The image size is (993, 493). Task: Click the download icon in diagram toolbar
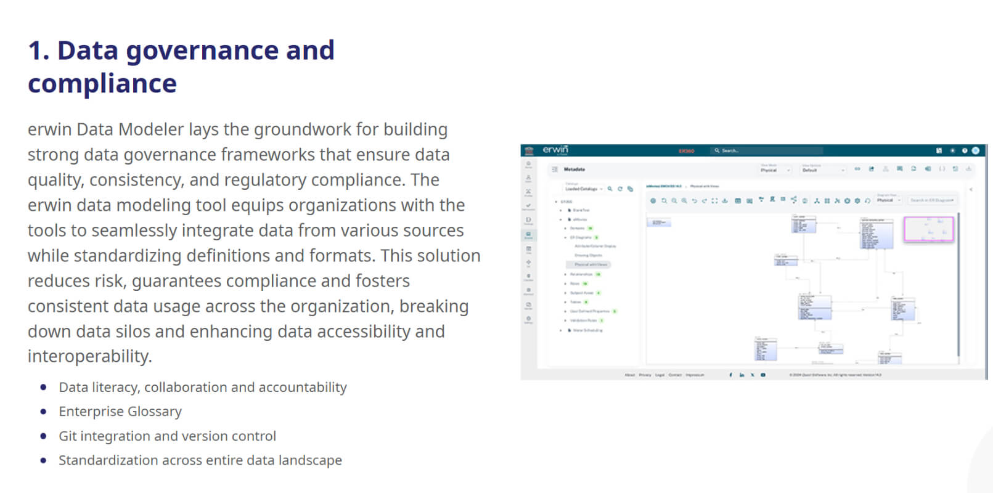click(725, 201)
